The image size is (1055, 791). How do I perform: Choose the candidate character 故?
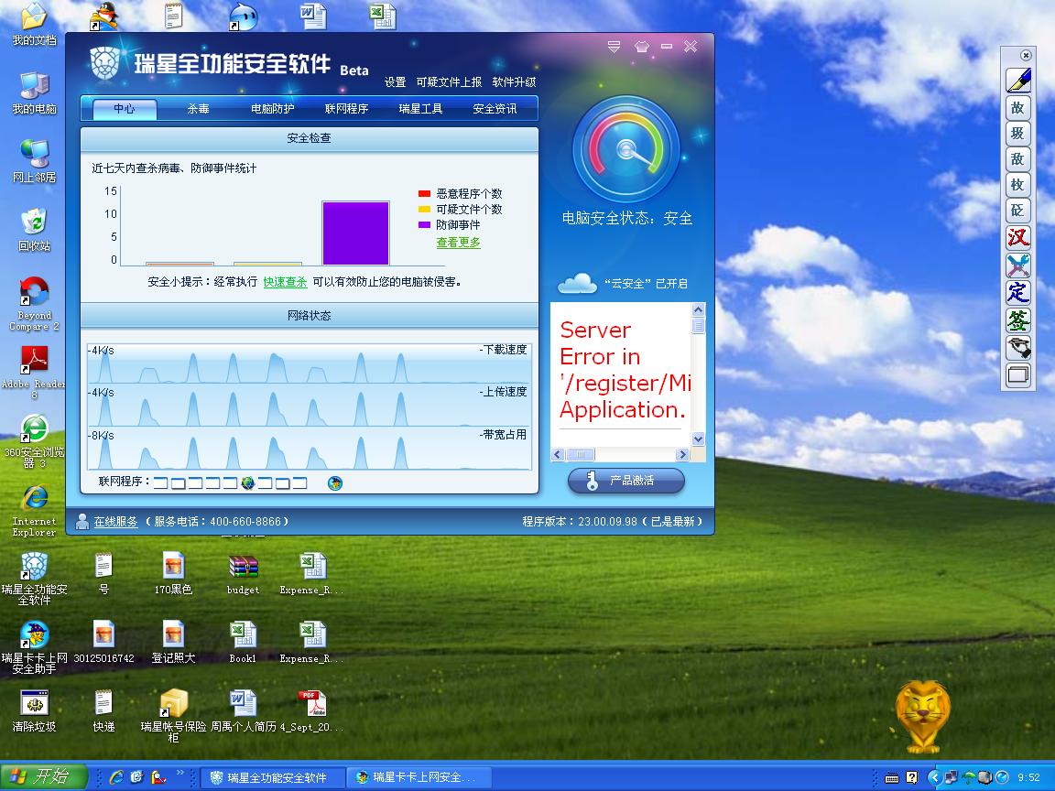tap(1018, 108)
